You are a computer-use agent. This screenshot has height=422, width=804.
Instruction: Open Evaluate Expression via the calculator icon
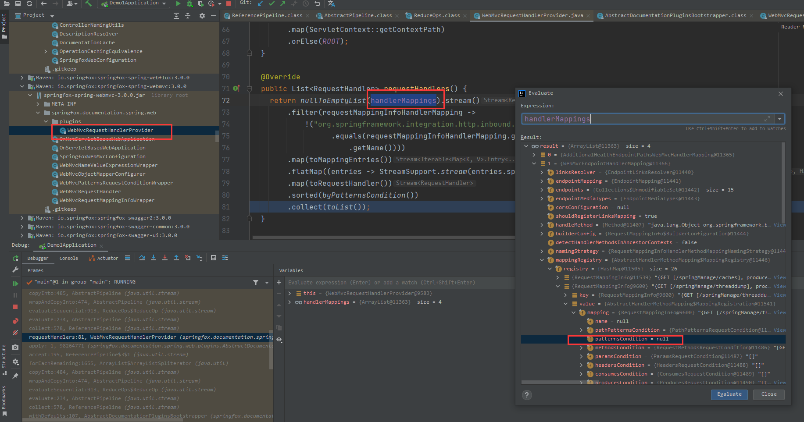214,258
